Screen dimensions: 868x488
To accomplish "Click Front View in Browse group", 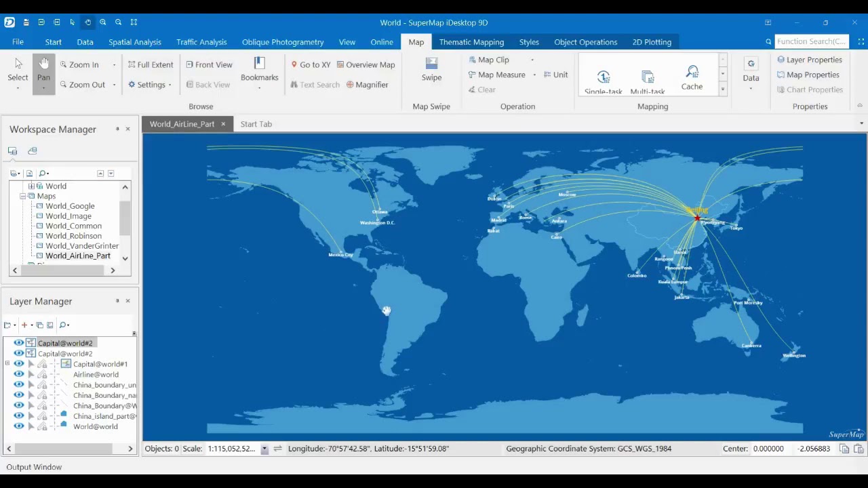I will [x=209, y=64].
